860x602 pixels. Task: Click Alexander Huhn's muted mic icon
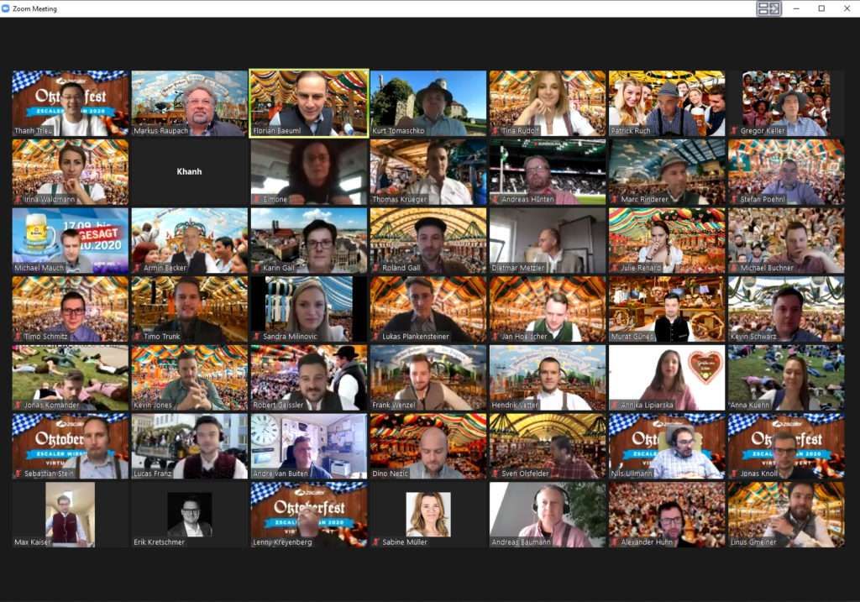[x=615, y=542]
